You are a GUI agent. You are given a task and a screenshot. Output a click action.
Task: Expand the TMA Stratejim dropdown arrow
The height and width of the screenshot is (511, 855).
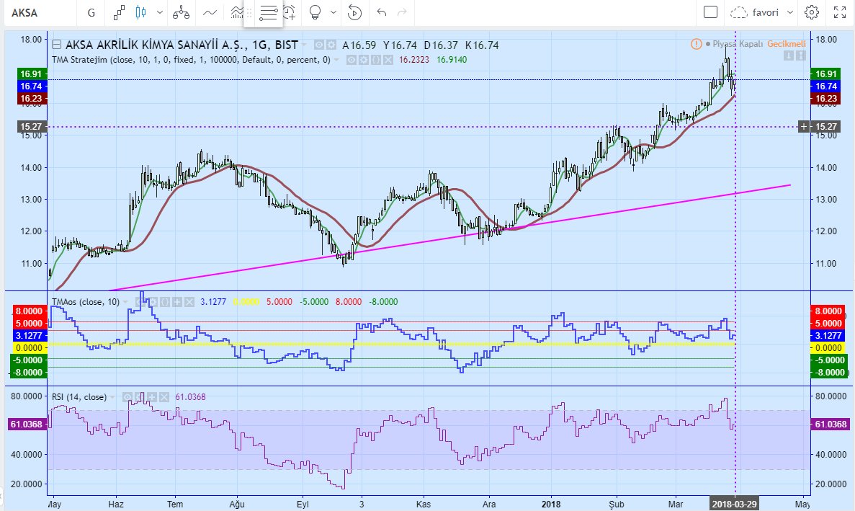[336, 59]
